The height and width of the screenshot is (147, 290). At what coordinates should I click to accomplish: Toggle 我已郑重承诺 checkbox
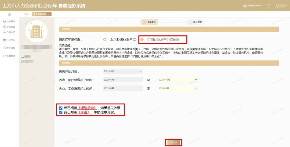(61, 112)
